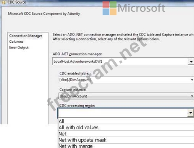
Task: Open the Connection Manager page
Action: pyautogui.click(x=26, y=36)
